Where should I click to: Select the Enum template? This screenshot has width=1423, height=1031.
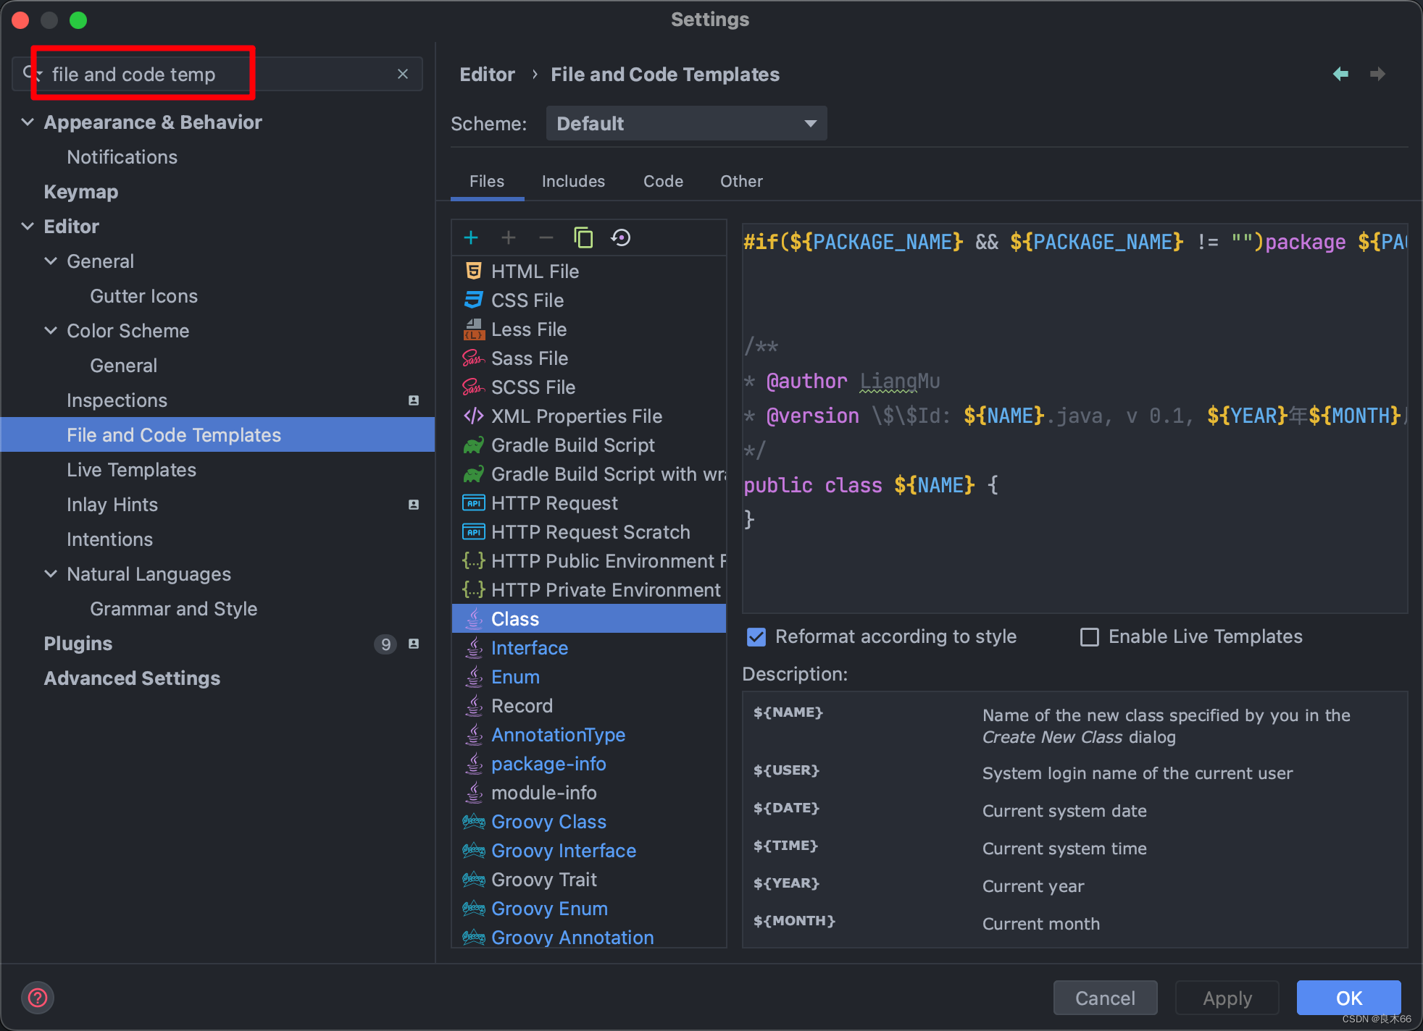coord(588,677)
